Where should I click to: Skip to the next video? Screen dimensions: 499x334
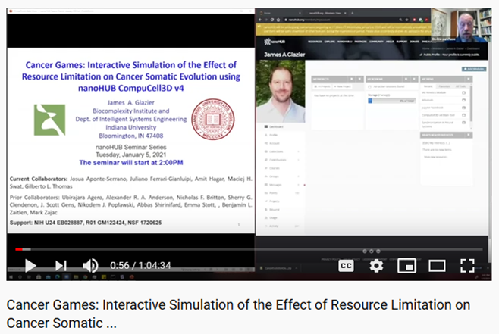click(x=61, y=265)
